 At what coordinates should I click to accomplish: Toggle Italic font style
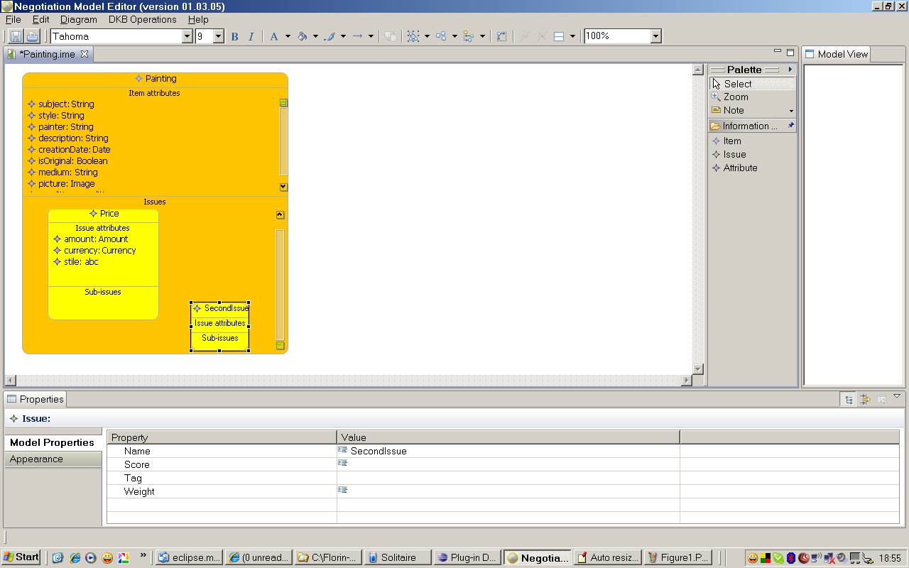(251, 36)
